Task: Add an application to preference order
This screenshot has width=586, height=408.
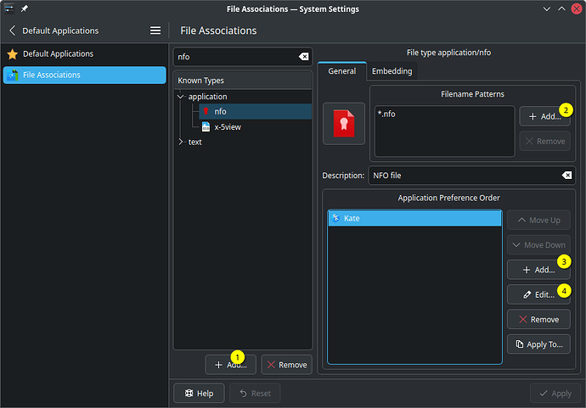Action: pyautogui.click(x=538, y=270)
